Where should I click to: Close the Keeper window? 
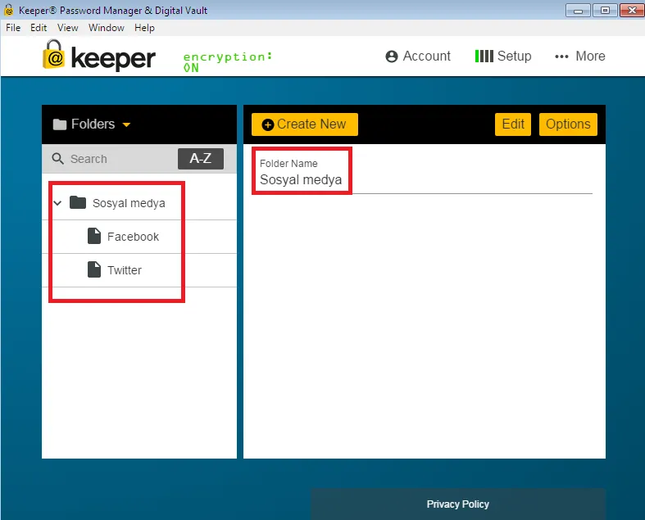pos(632,11)
